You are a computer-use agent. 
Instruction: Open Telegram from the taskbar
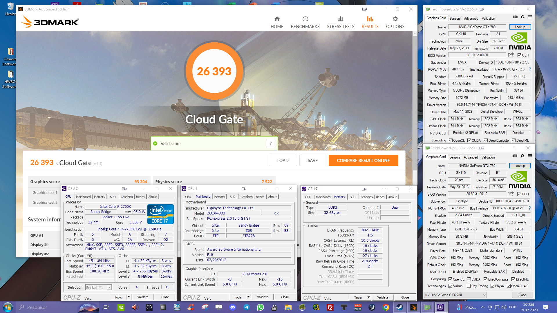point(247,307)
